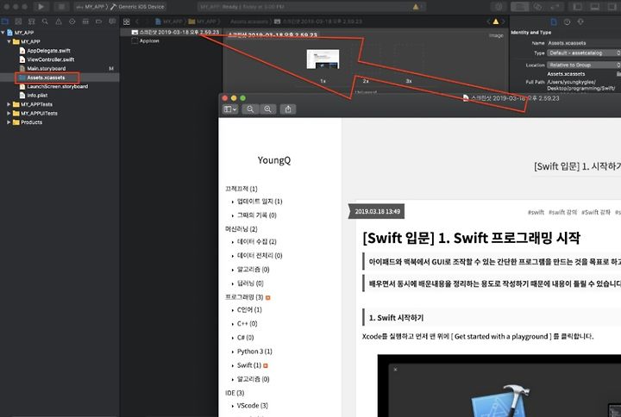
Task: Show the History inspector tab
Action: (x=568, y=22)
